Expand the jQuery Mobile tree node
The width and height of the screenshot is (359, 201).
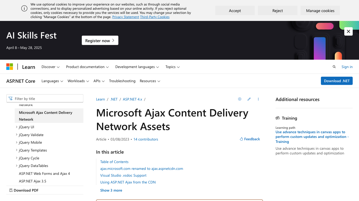(x=17, y=142)
